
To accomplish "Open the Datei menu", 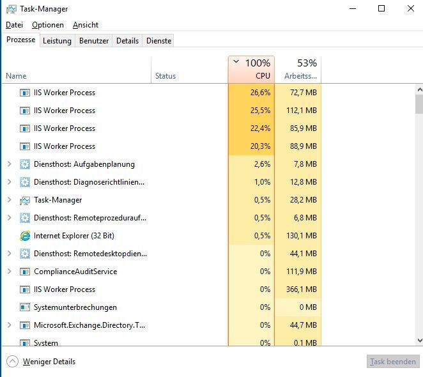I will [x=14, y=25].
